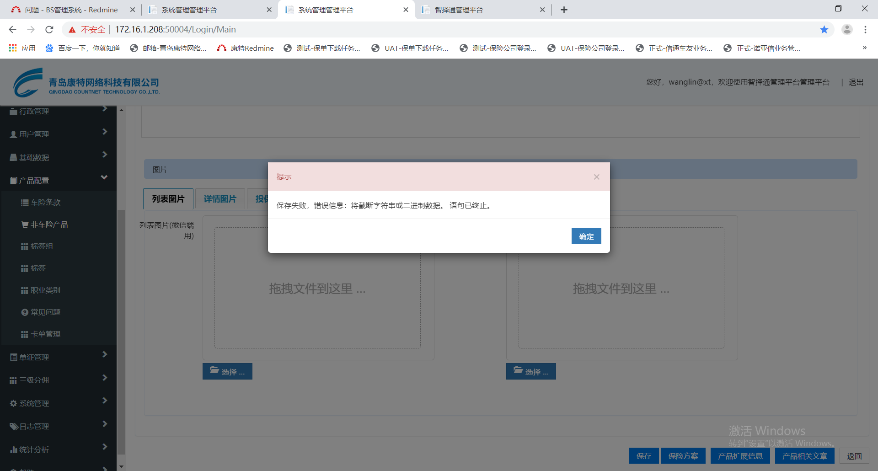Expand the 基础数据 sidebar menu
The width and height of the screenshot is (878, 471).
click(x=58, y=157)
